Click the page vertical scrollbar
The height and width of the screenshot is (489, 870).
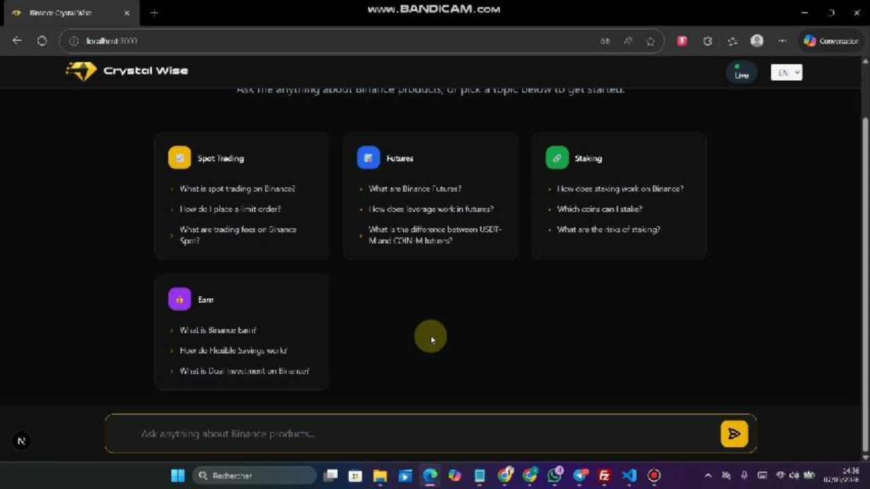tap(865, 285)
